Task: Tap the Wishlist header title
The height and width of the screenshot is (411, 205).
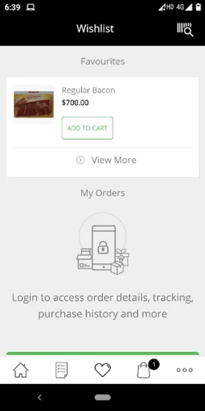Action: coord(95,28)
